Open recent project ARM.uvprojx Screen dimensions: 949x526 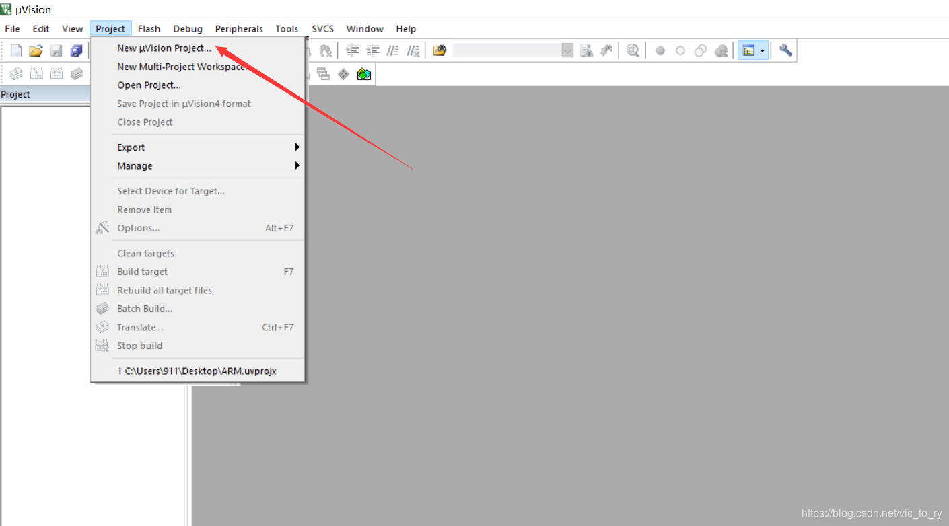click(198, 371)
